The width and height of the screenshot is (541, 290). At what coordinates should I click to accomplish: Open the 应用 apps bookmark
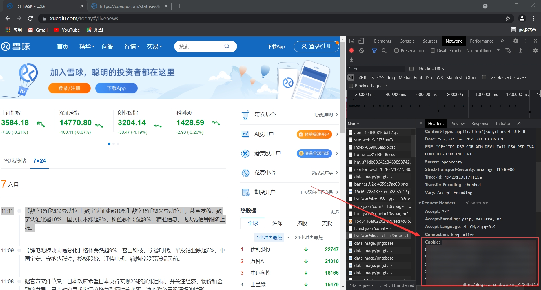[14, 30]
